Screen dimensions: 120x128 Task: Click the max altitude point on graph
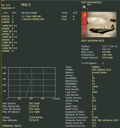pyautogui.click(x=26, y=76)
